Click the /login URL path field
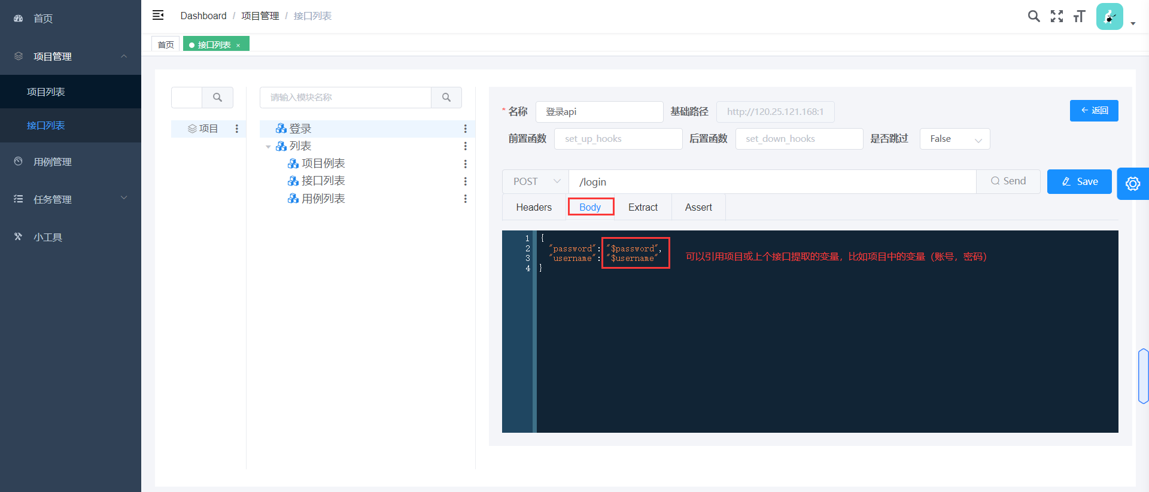The image size is (1149, 492). coord(772,181)
